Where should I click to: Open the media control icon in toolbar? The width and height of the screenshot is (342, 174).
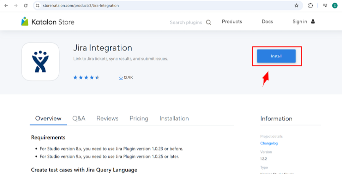(x=325, y=6)
